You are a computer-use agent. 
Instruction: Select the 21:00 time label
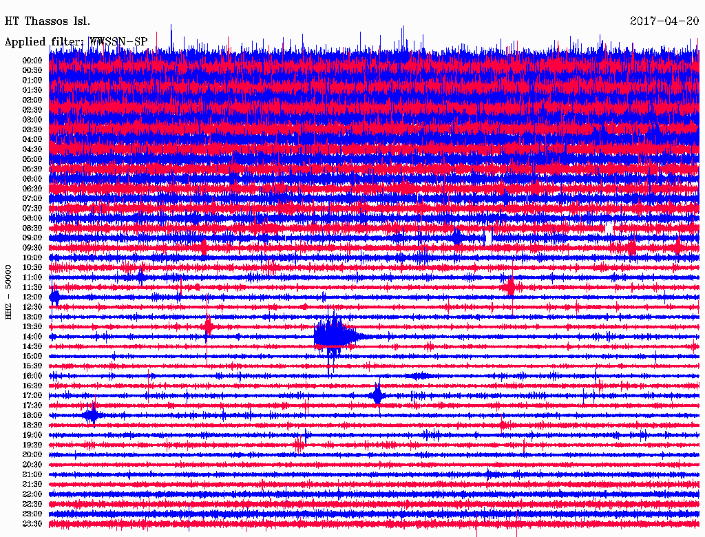32,474
